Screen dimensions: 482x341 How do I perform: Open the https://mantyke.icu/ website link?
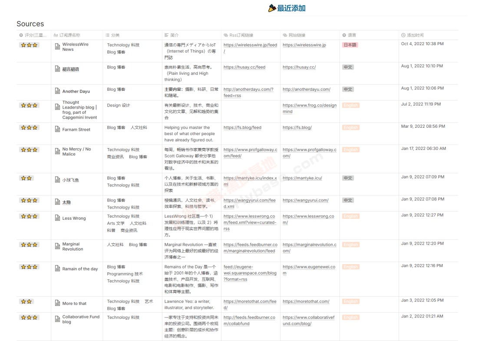(302, 179)
